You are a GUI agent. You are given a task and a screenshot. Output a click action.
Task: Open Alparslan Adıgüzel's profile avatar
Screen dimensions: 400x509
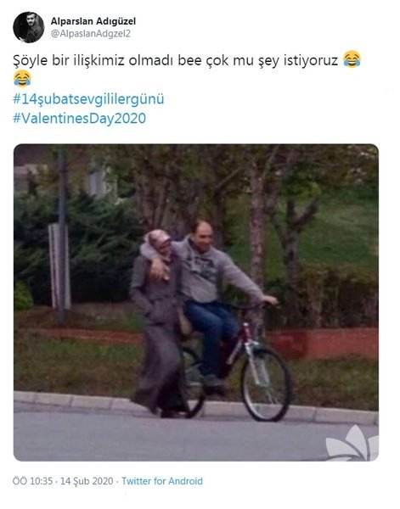pyautogui.click(x=29, y=27)
